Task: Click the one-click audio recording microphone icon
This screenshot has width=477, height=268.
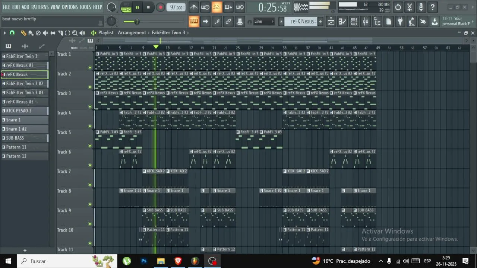Action: pos(421,7)
